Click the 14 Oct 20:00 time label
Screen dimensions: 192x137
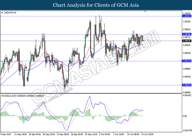[x=147, y=134]
